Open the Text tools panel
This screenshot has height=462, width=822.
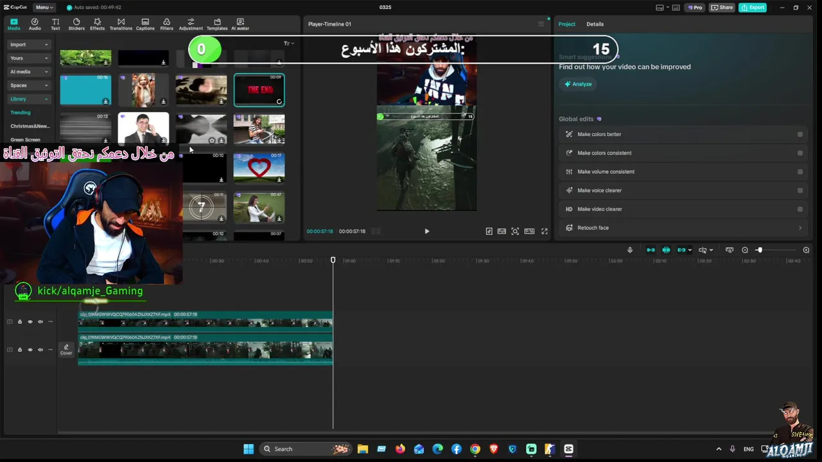(x=55, y=24)
